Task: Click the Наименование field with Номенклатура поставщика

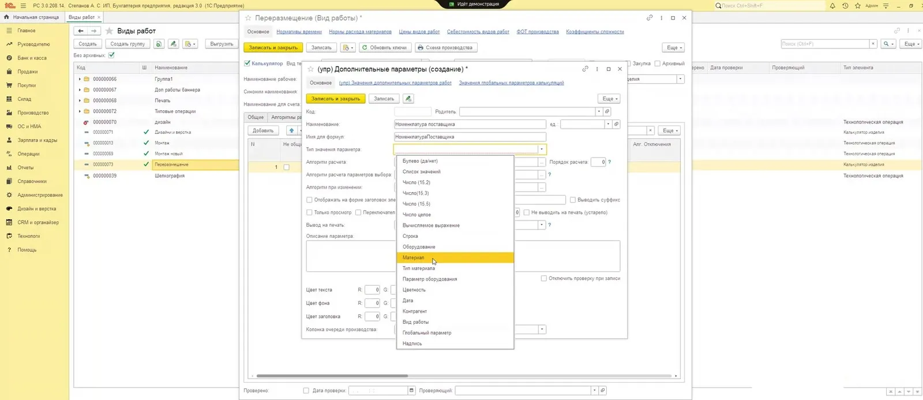Action: (x=470, y=124)
